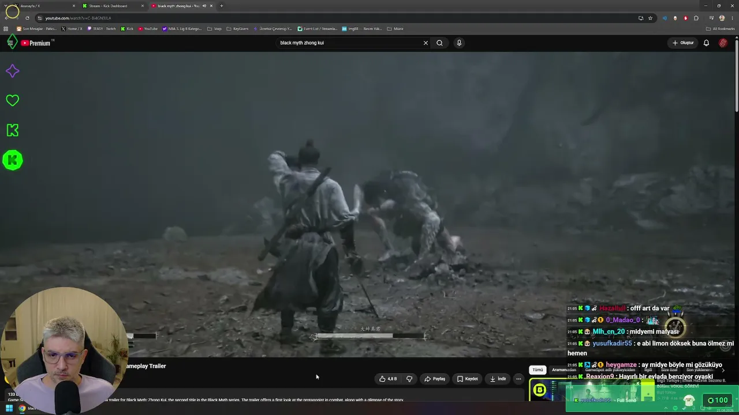Save the video with Kaydet button

(467, 379)
